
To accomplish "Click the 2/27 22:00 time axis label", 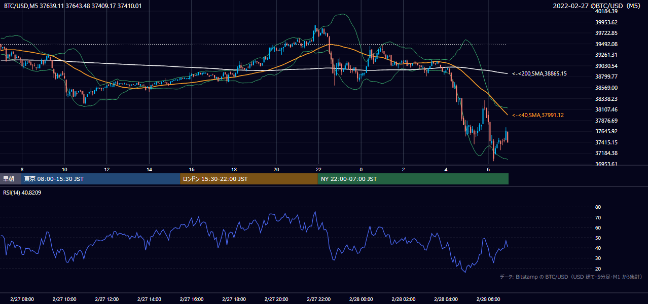I will click(x=319, y=299).
